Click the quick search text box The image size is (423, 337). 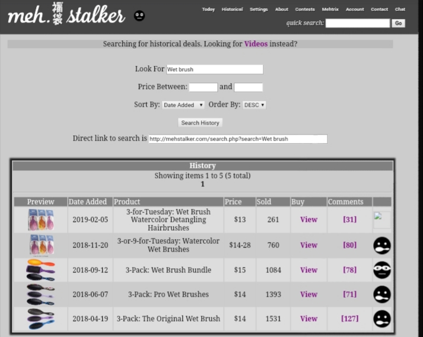pyautogui.click(x=357, y=23)
